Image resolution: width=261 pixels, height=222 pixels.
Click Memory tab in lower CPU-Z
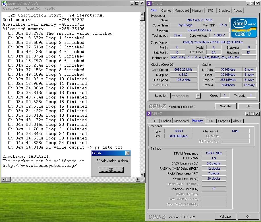tap(197, 121)
